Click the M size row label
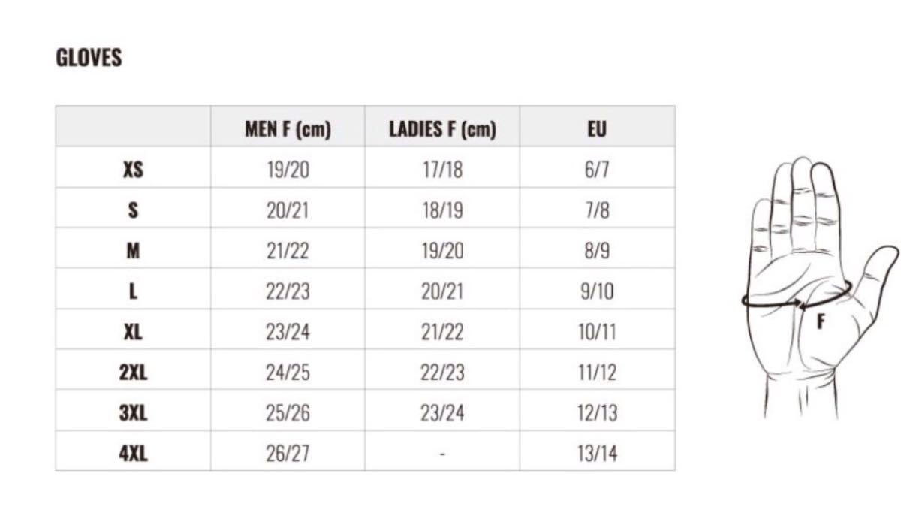901x531 pixels. click(x=133, y=251)
